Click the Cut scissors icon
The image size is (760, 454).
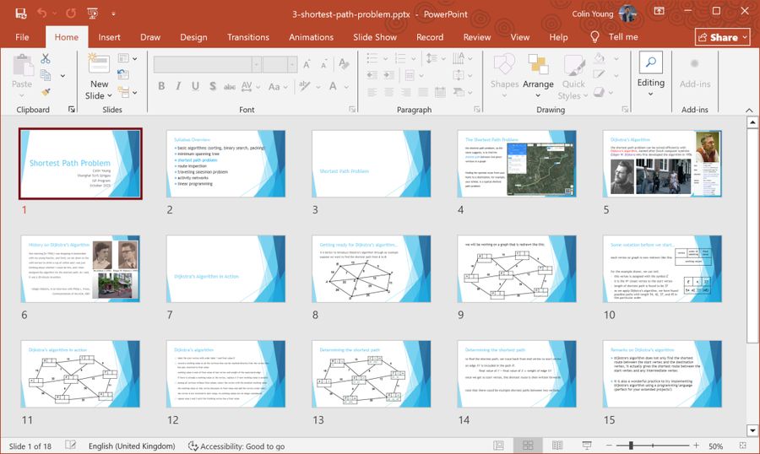pyautogui.click(x=46, y=58)
